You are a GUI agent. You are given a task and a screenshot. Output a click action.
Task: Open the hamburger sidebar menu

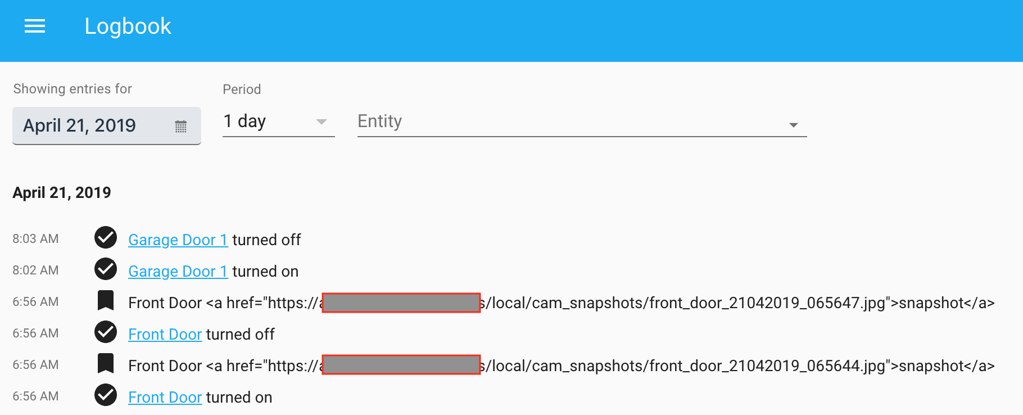pos(35,26)
